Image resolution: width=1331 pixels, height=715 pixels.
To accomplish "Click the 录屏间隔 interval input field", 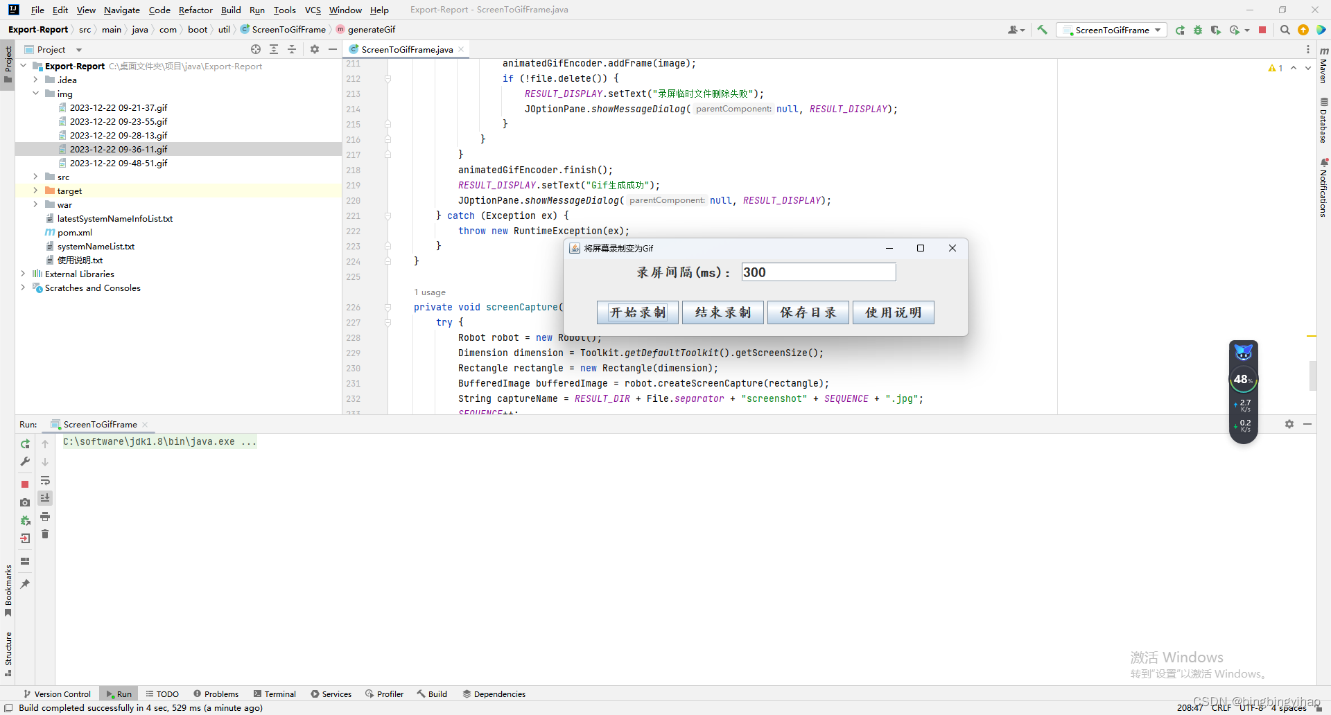I will coord(819,272).
